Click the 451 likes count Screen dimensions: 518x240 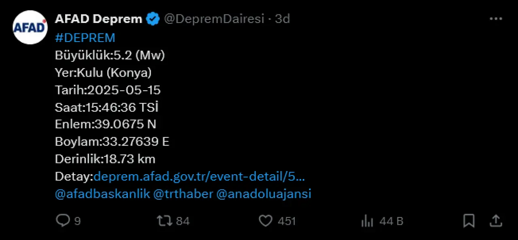click(287, 221)
